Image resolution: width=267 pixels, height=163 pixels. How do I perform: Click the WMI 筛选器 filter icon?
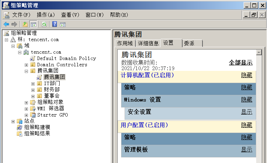tap(33, 109)
